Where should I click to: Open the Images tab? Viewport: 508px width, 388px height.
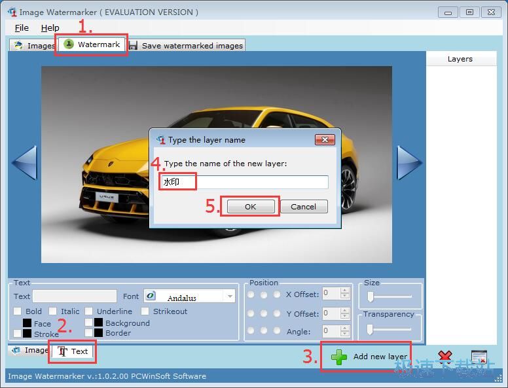pyautogui.click(x=34, y=45)
